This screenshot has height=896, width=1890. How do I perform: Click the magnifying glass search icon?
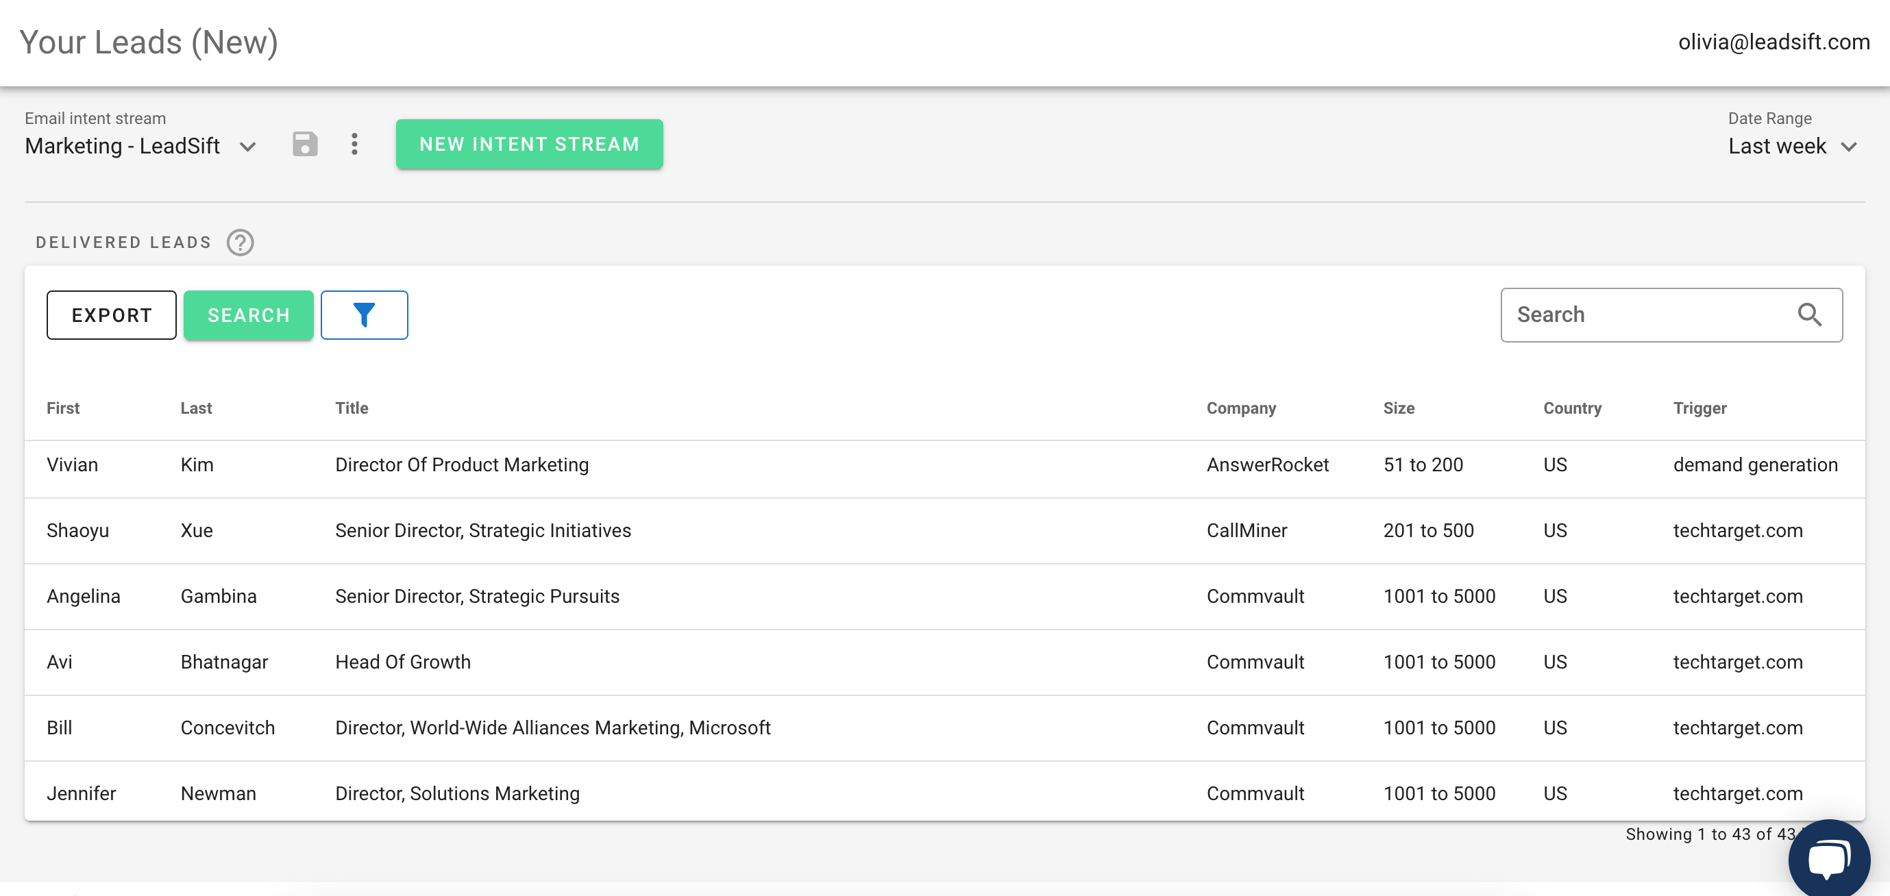(x=1810, y=314)
